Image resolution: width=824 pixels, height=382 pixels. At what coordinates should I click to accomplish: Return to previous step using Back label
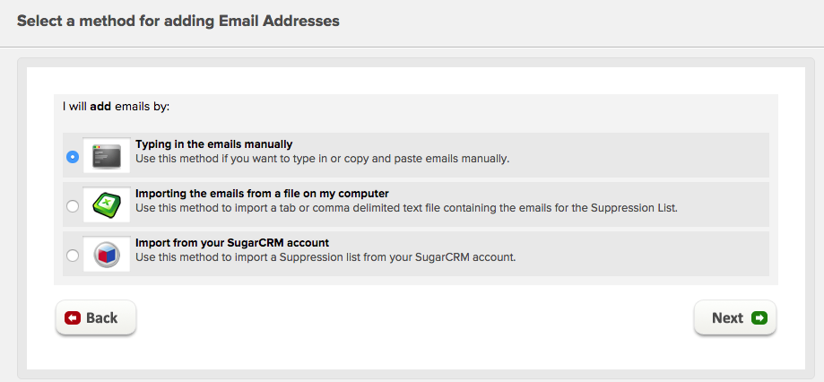coord(102,318)
